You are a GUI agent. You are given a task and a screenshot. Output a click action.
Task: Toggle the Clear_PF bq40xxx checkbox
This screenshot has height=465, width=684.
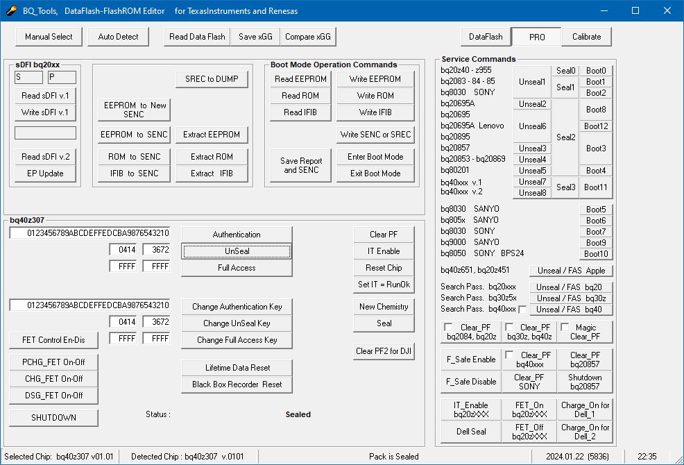click(509, 355)
